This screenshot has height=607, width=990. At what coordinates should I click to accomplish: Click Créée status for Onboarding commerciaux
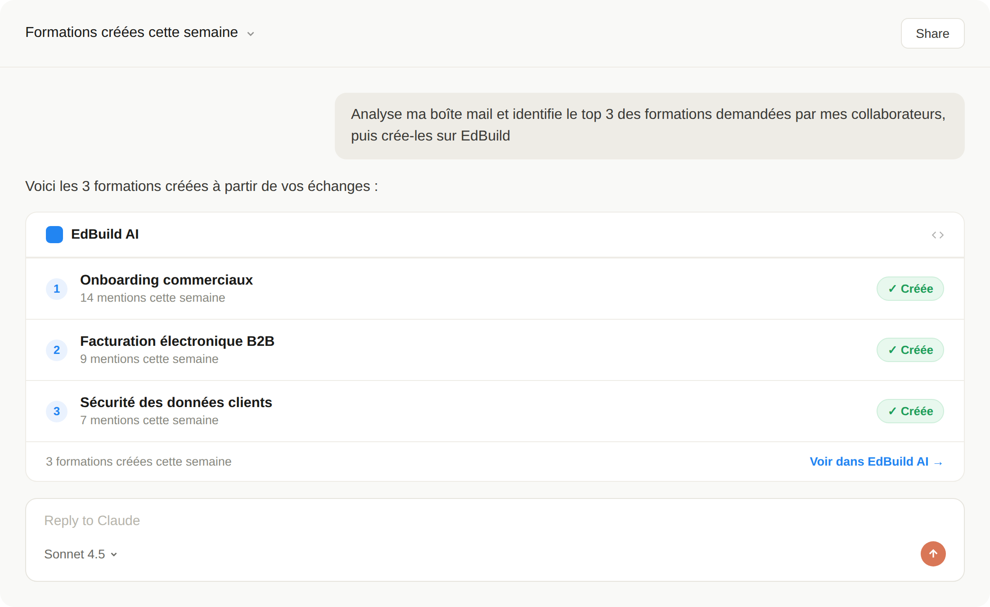(910, 289)
